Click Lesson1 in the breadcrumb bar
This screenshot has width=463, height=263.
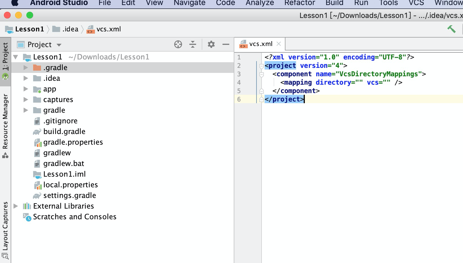(30, 29)
